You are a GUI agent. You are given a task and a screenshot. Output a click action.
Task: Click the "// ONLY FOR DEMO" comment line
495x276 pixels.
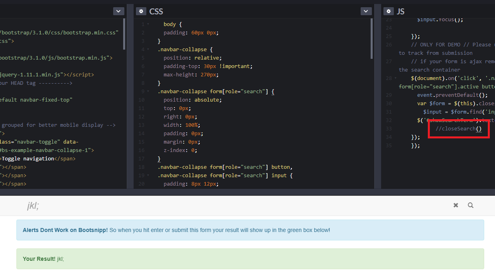tap(453, 45)
